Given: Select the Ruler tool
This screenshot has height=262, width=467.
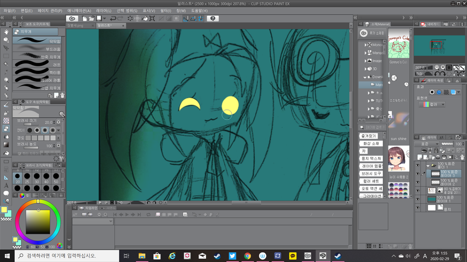Looking at the screenshot, I should pyautogui.click(x=6, y=178).
